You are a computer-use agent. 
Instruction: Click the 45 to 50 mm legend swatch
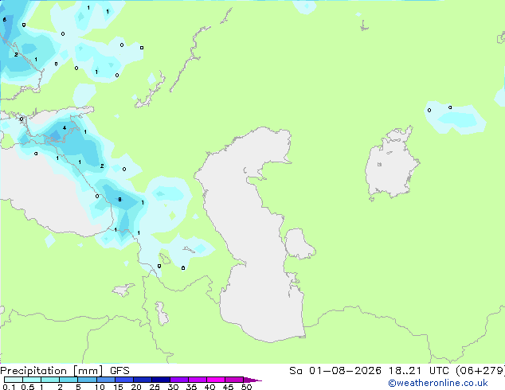click(234, 380)
